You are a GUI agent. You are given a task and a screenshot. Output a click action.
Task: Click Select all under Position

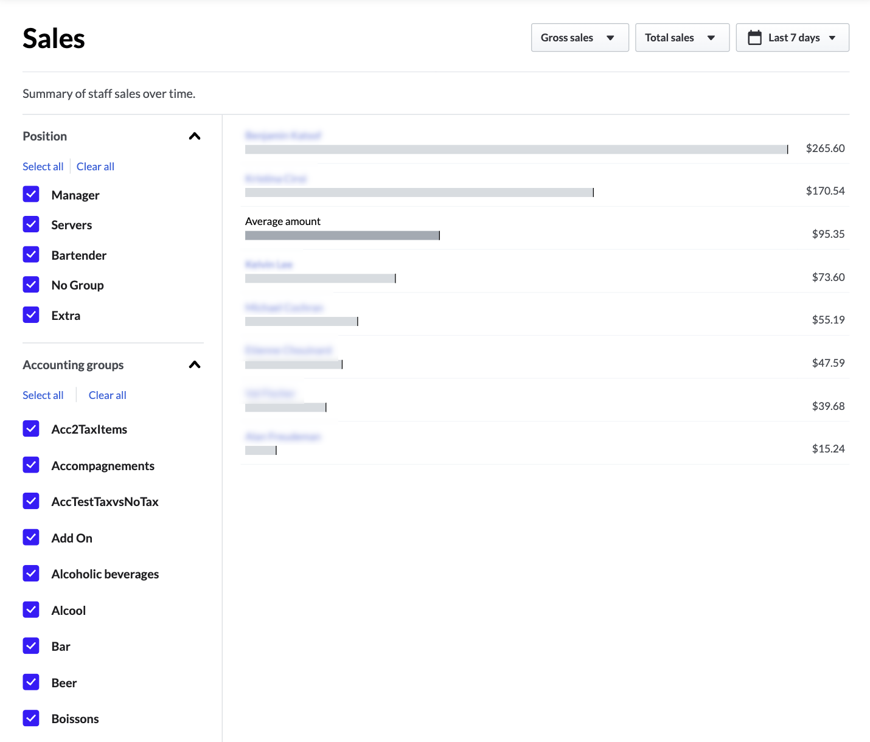pyautogui.click(x=43, y=167)
